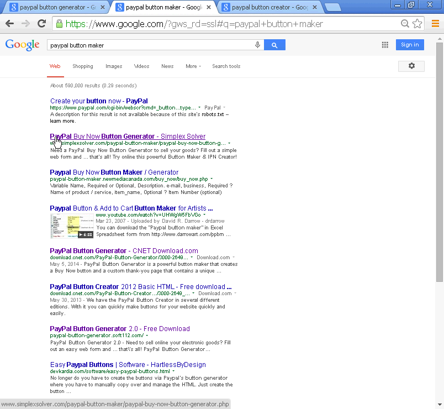Restore down the browser window
Image resolution: width=444 pixels, height=409 pixels.
[411, 5]
